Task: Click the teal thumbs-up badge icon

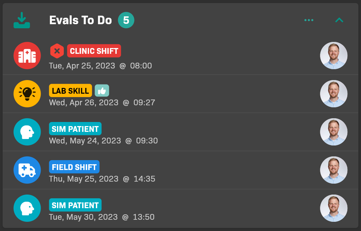Action: point(102,91)
